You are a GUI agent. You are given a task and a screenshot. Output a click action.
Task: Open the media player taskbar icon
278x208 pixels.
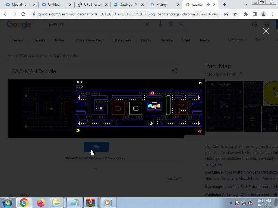coord(108,203)
